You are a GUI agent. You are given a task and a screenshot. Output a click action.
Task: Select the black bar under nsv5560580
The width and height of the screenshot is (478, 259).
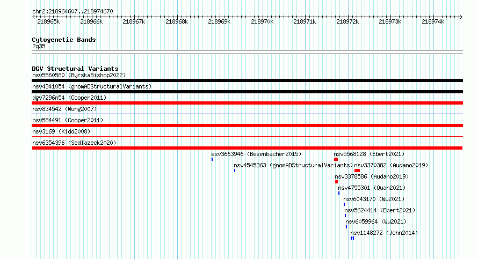click(247, 80)
